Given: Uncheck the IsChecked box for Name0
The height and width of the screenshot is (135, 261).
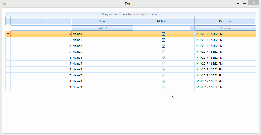Looking at the screenshot, I should pos(164,34).
